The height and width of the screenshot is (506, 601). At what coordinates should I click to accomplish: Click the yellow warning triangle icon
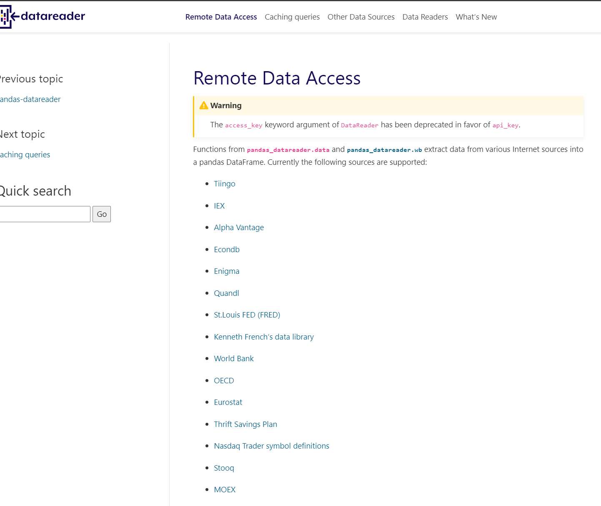coord(204,106)
